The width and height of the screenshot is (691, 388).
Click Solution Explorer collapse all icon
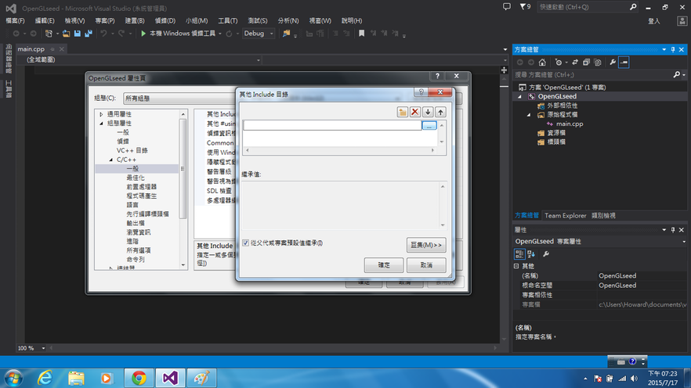(586, 63)
